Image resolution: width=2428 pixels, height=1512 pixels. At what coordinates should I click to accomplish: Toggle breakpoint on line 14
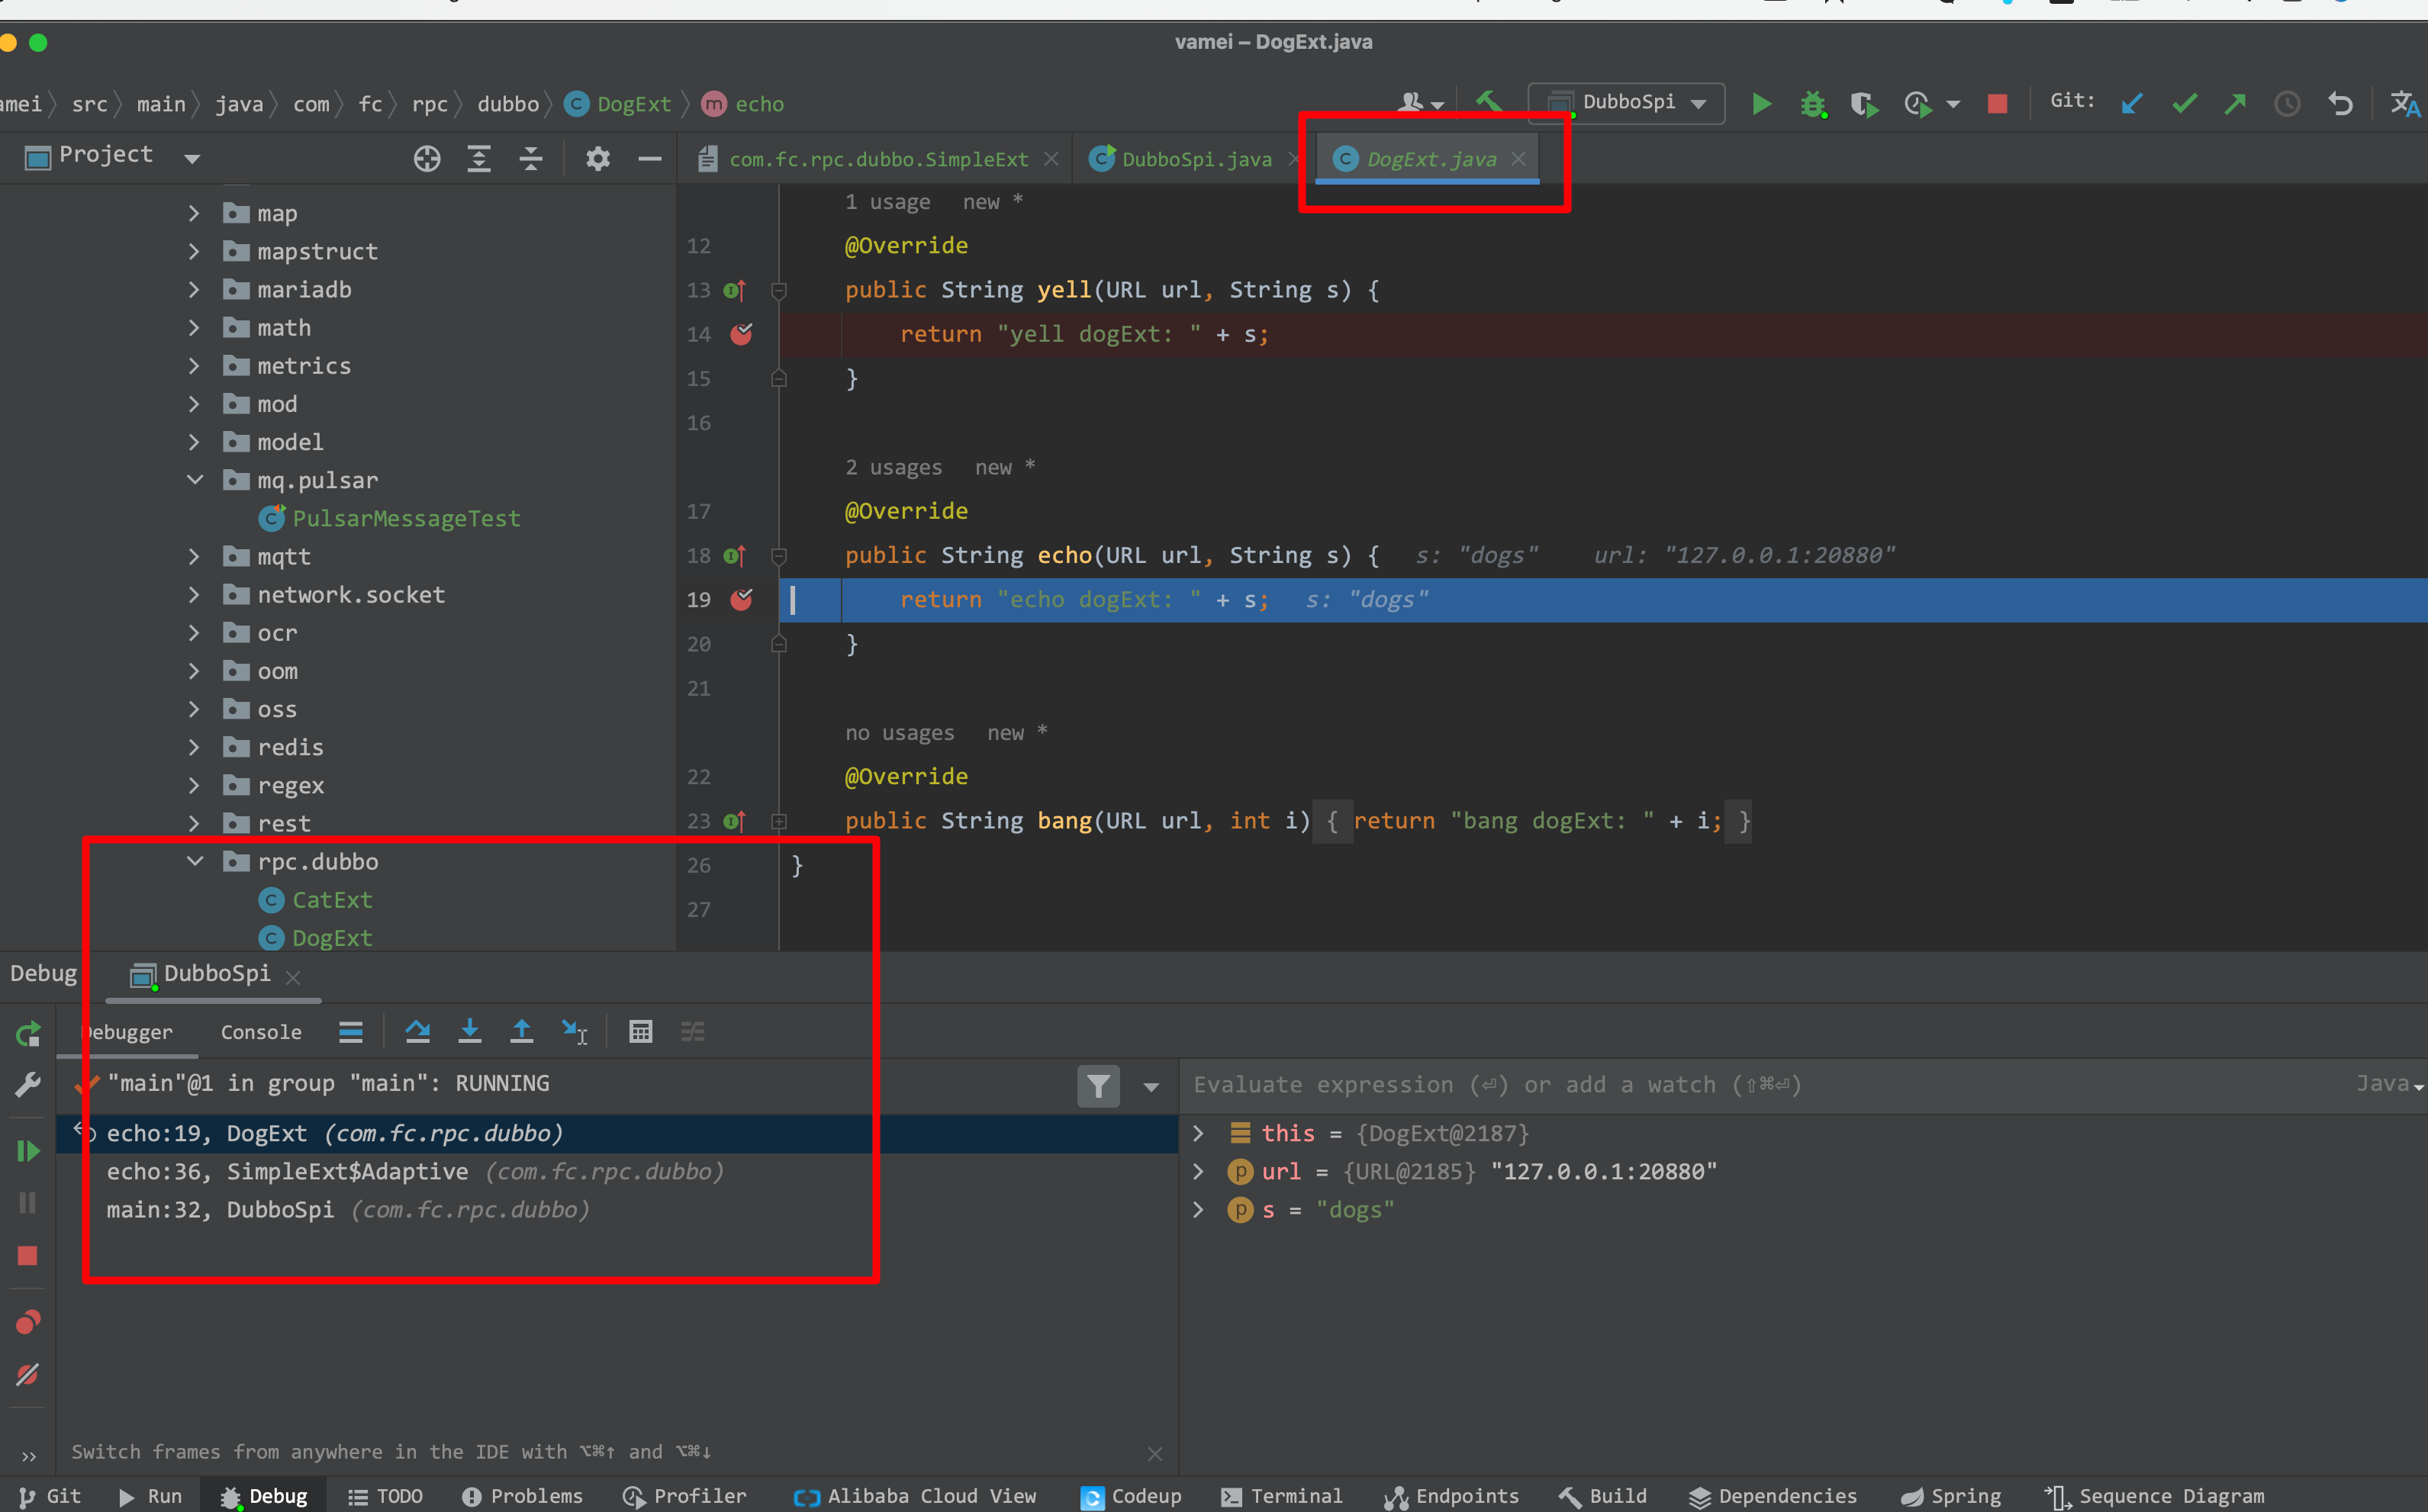[741, 334]
